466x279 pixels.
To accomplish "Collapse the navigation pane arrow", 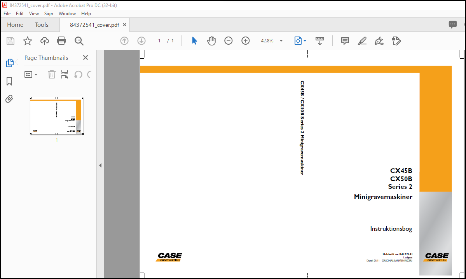I will click(100, 165).
